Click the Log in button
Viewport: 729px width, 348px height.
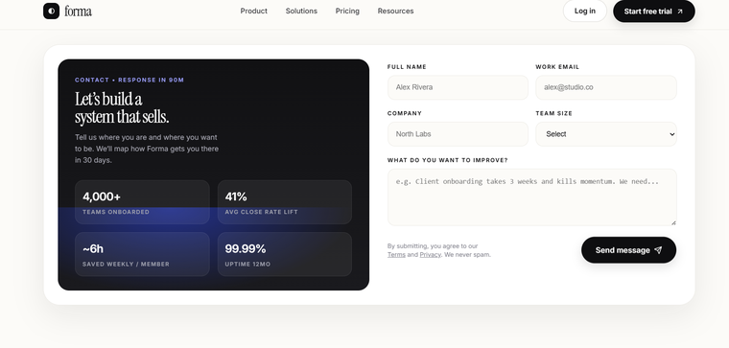click(584, 11)
